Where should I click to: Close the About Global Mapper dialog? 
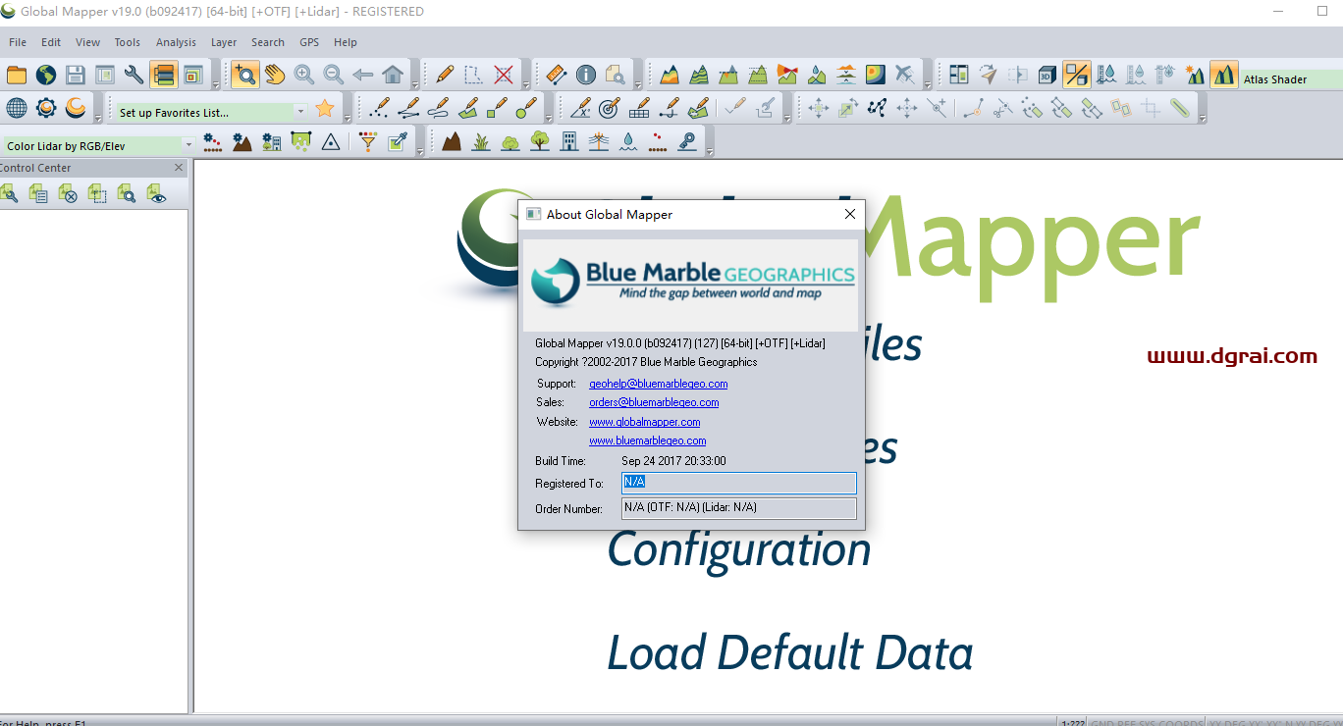(x=850, y=214)
